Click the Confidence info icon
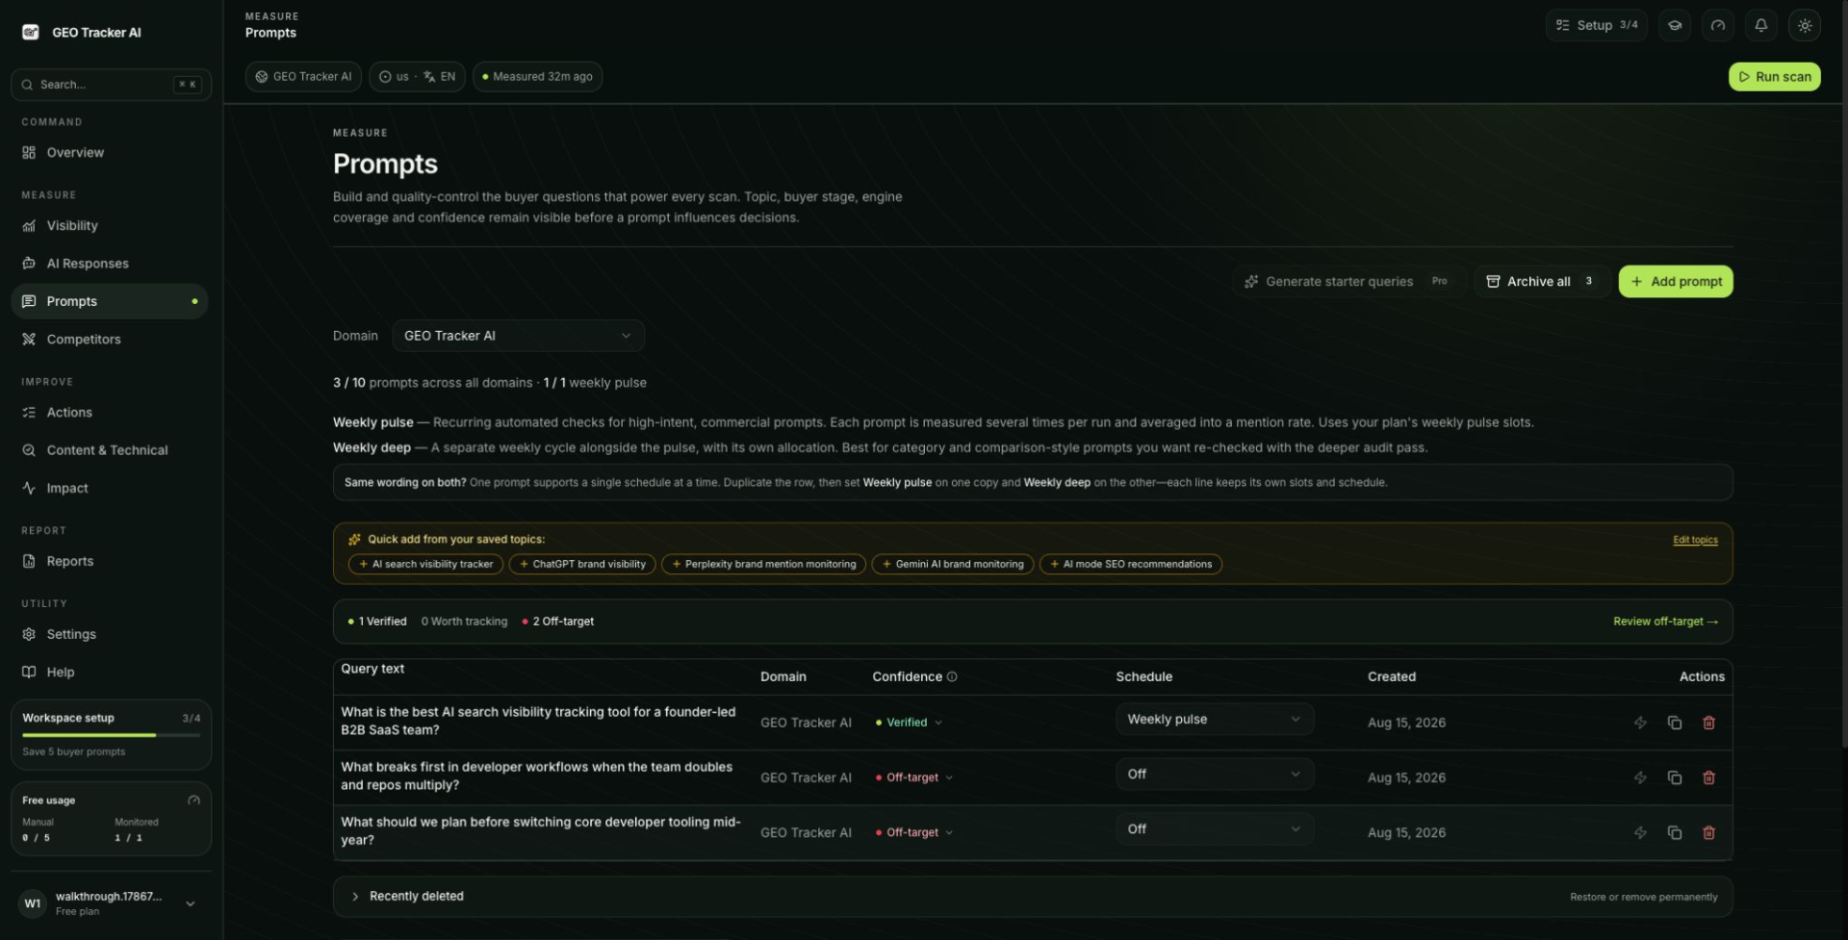Viewport: 1848px width, 940px height. (952, 676)
